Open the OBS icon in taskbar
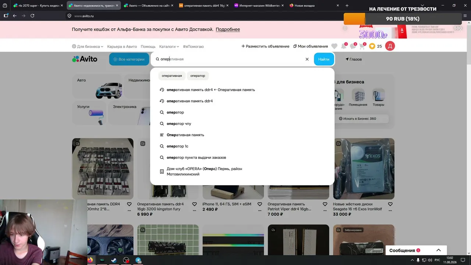The height and width of the screenshot is (265, 471). [x=126, y=260]
